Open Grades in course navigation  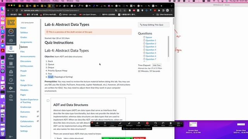coord(24,37)
